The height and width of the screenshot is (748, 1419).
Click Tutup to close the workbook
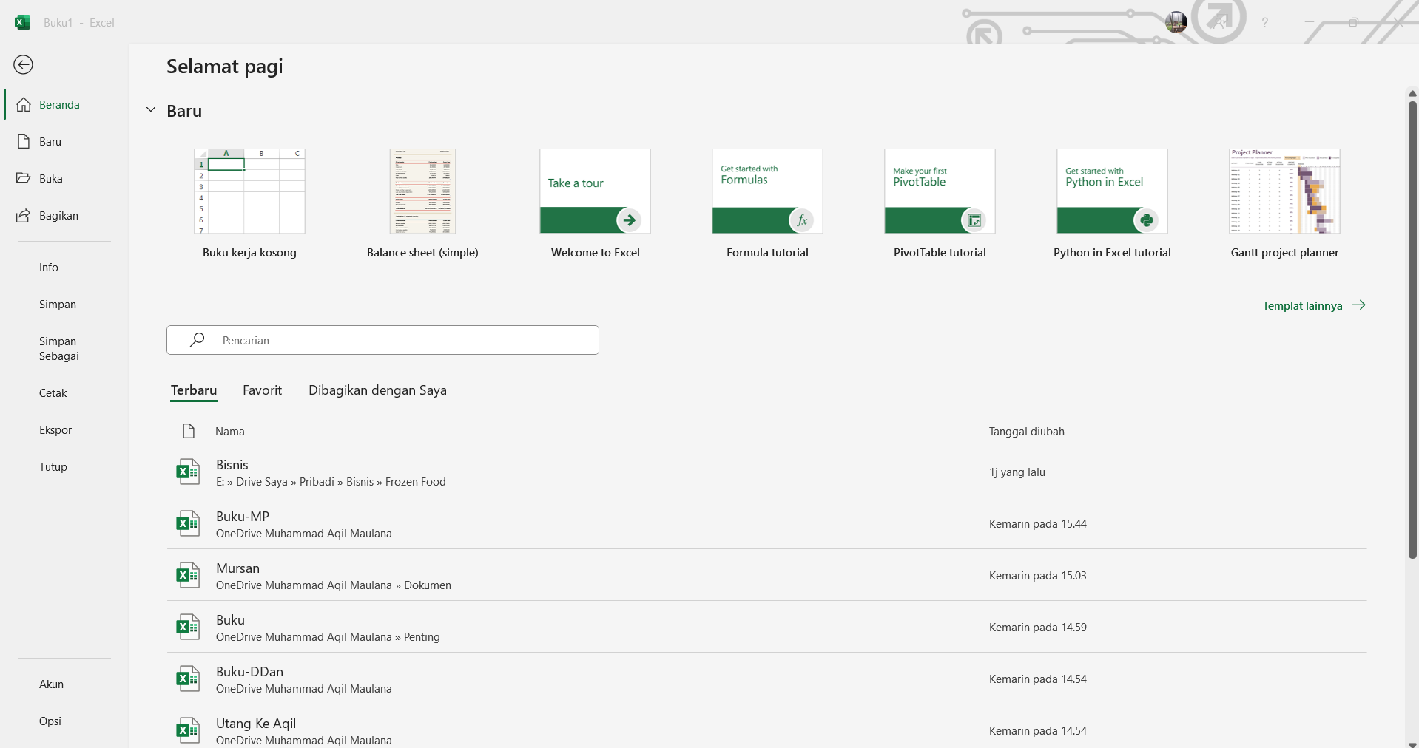coord(65,467)
